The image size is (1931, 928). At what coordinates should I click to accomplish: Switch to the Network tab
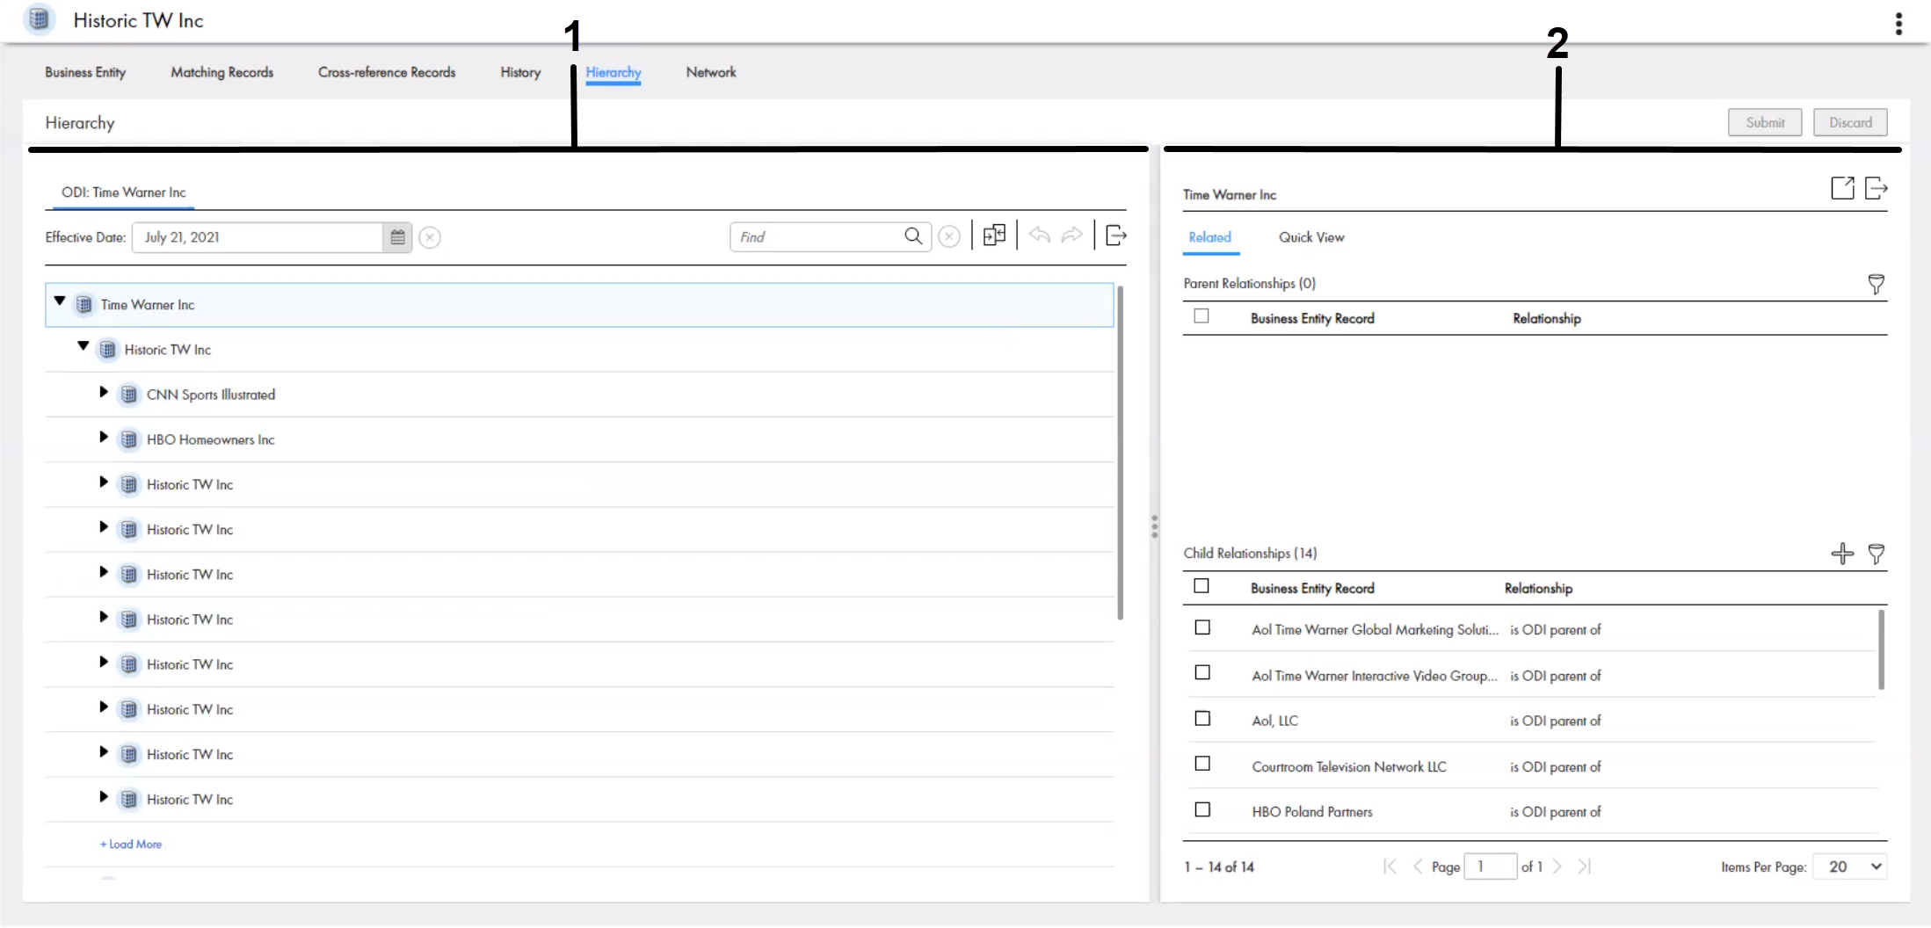710,73
